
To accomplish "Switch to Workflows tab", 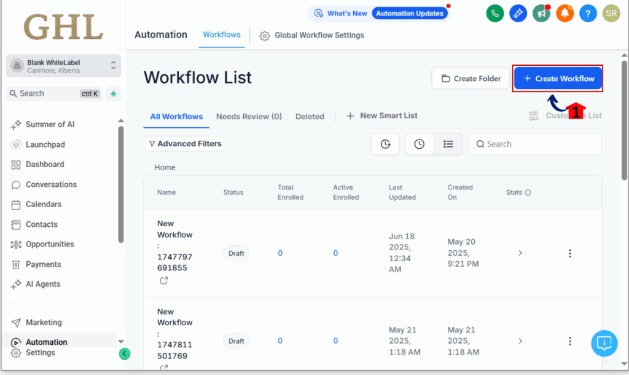I will [221, 35].
